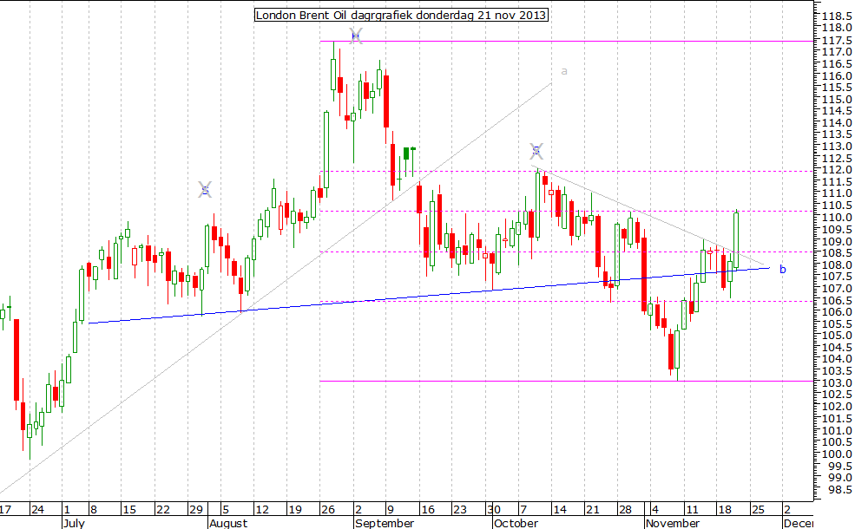Click date label 15 in July
855x529 pixels.
[x=129, y=510]
